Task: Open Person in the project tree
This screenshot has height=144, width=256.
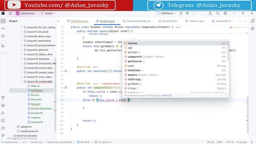Action: pos(34,95)
